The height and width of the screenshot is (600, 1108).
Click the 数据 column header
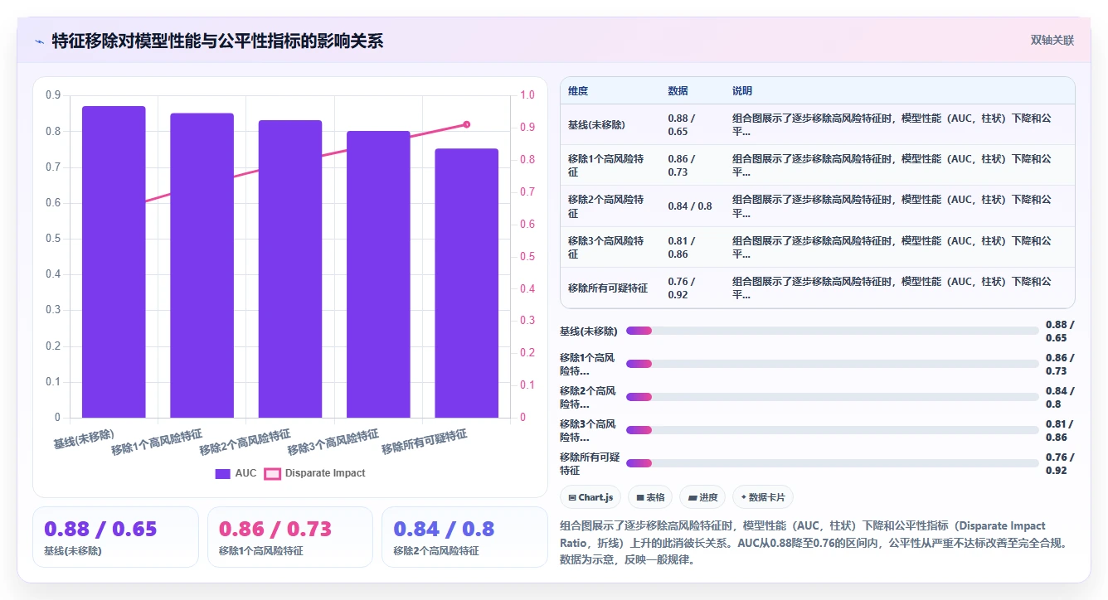[x=678, y=91]
